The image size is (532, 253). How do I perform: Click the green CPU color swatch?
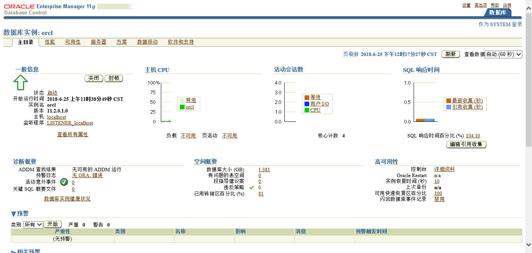(307, 110)
